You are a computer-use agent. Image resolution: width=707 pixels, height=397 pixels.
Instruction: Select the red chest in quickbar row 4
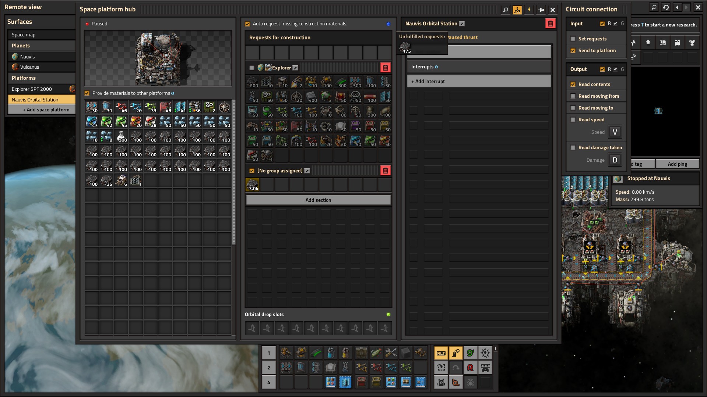[361, 382]
